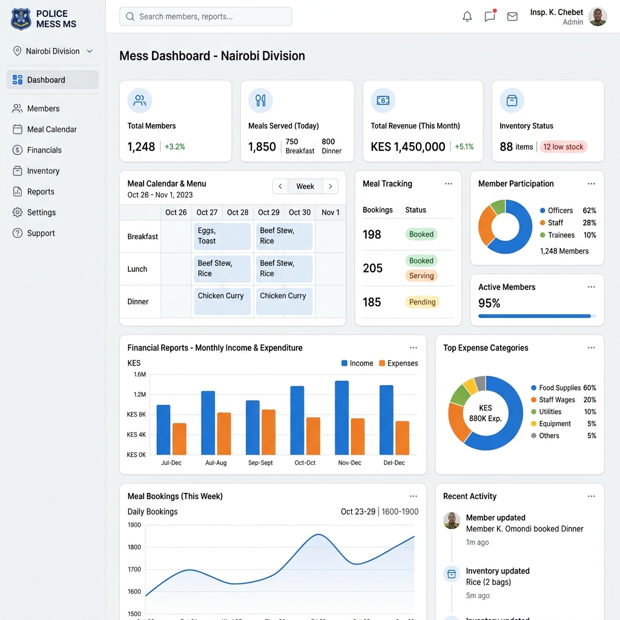Click the Inventory box icon in sidebar
The width and height of the screenshot is (620, 620).
point(18,171)
